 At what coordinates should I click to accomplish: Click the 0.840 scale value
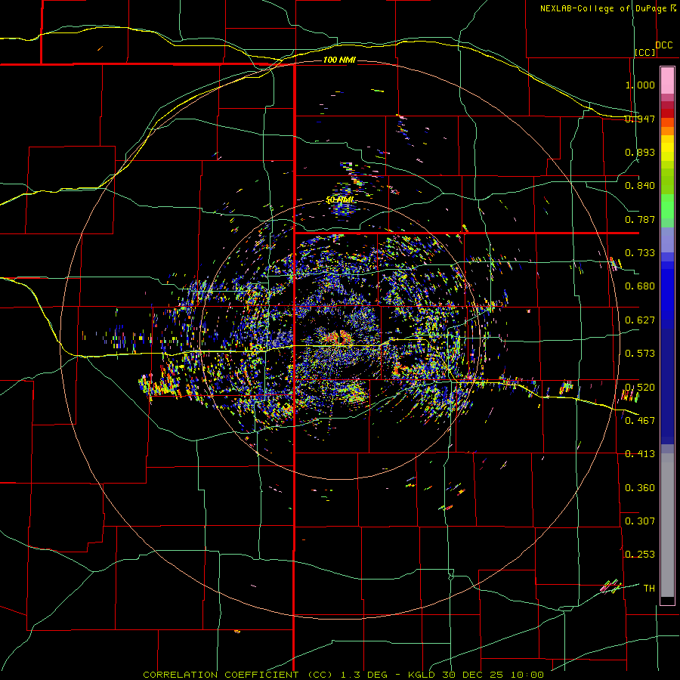[x=640, y=186]
